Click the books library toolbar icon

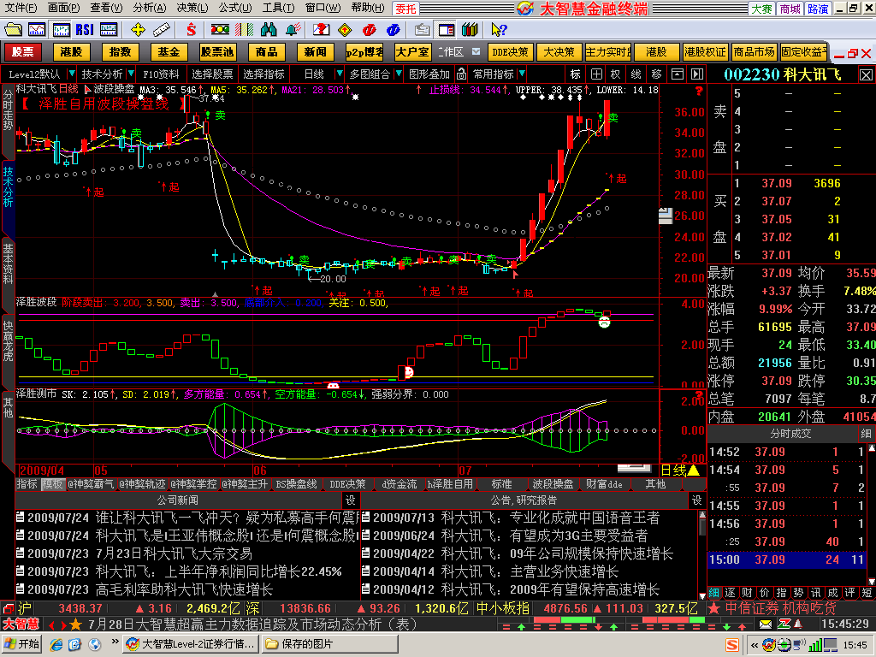pyautogui.click(x=471, y=30)
